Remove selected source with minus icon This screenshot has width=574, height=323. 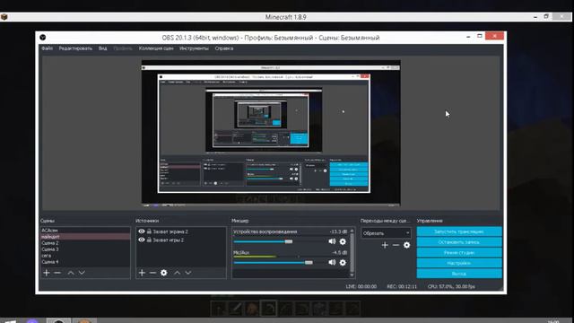[153, 273]
